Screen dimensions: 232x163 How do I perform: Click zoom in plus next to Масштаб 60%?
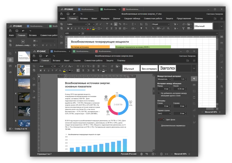pos(189,154)
